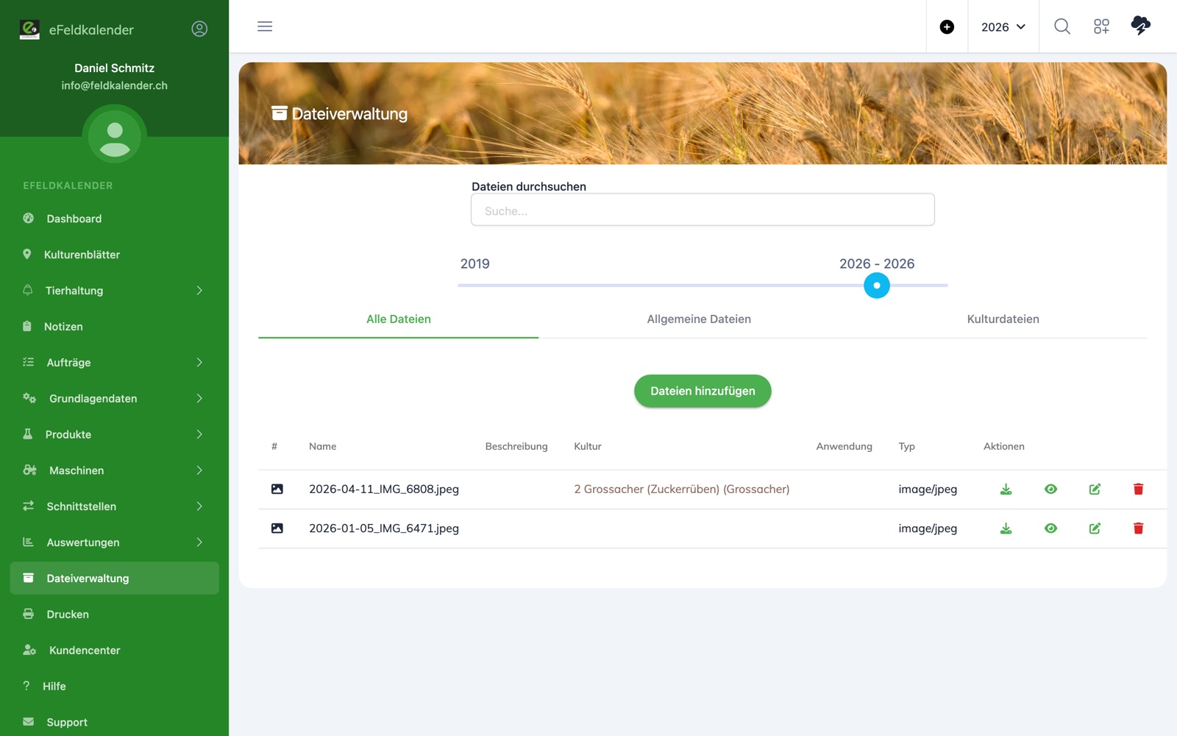Click the Name column header
The image size is (1177, 736).
coord(322,447)
